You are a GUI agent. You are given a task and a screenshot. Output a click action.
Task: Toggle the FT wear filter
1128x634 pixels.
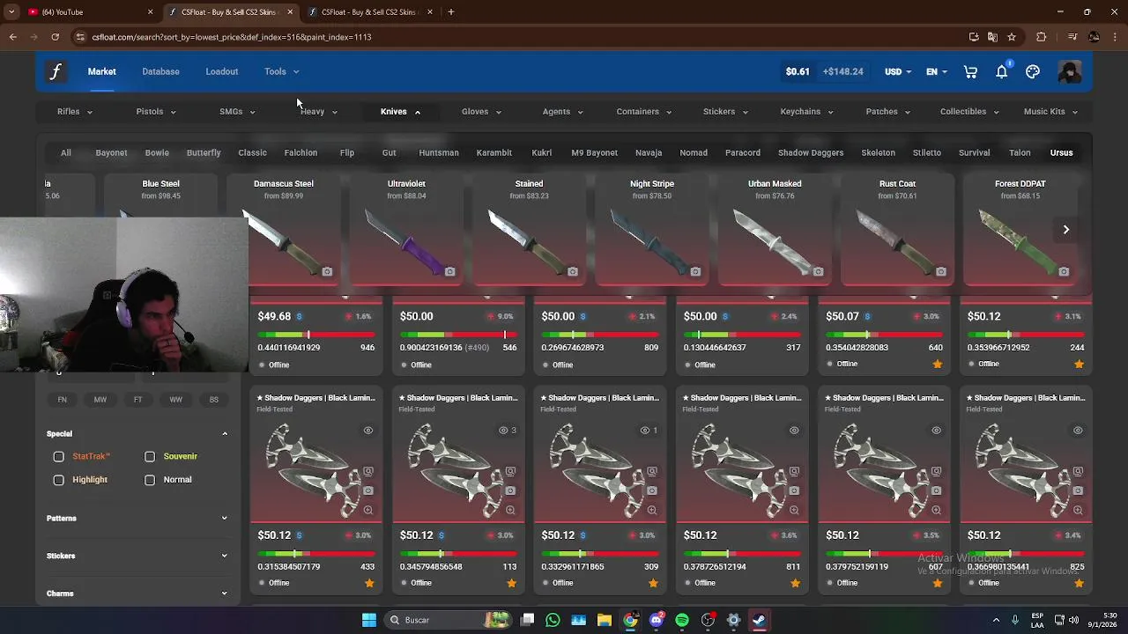138,400
